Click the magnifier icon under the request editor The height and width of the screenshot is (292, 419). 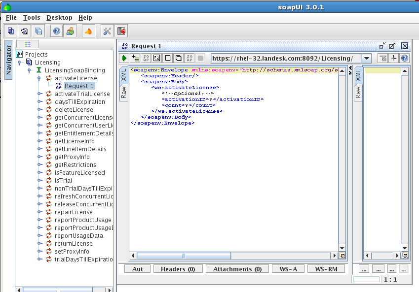343,256
